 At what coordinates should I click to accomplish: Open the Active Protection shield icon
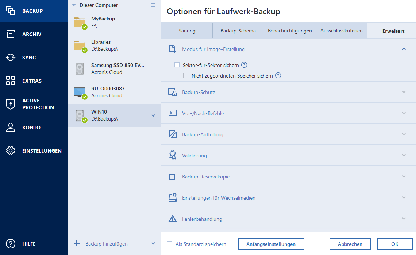(11, 104)
